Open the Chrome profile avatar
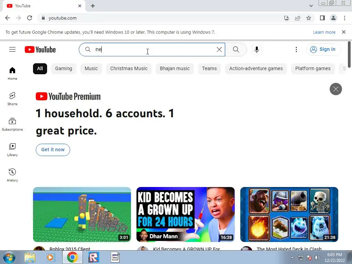Viewport: 352px width, 264px height. [x=333, y=18]
